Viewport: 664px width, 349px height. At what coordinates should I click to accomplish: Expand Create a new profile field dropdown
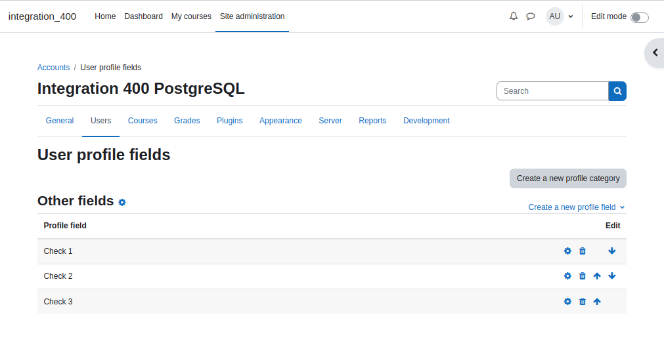(577, 207)
